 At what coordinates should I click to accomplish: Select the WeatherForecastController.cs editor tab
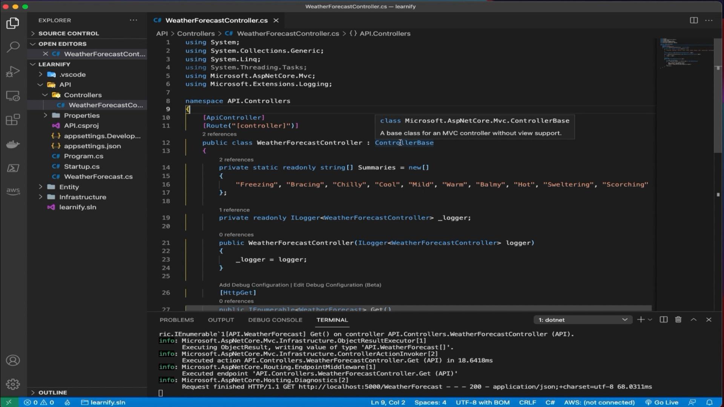click(216, 20)
